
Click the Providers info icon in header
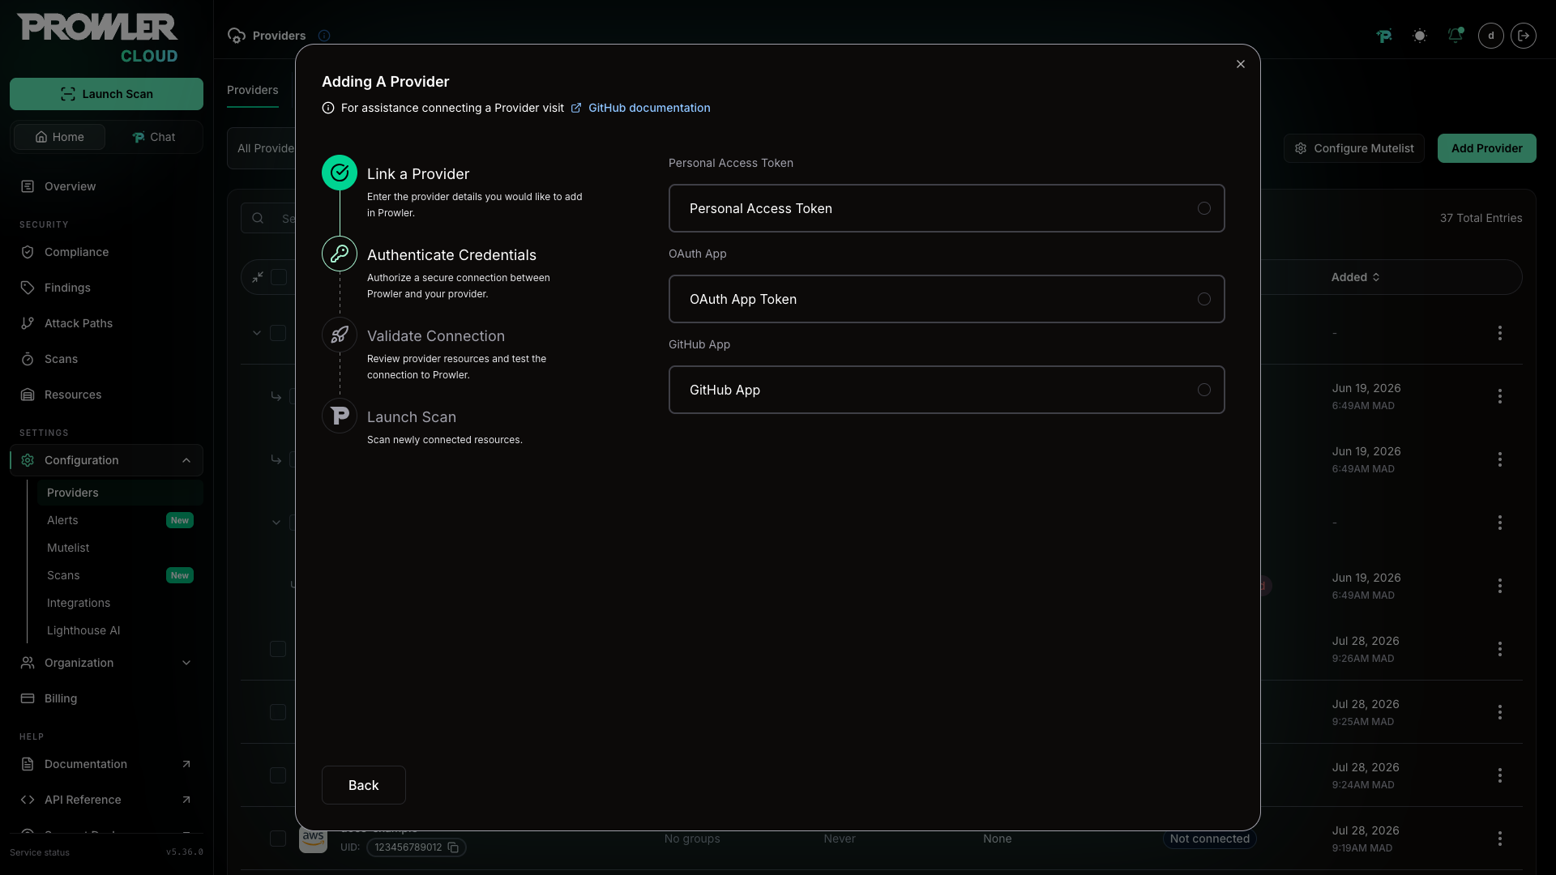(x=324, y=36)
